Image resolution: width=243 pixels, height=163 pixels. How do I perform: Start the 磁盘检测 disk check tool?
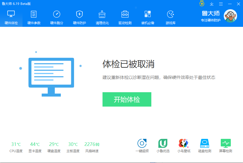point(204,146)
